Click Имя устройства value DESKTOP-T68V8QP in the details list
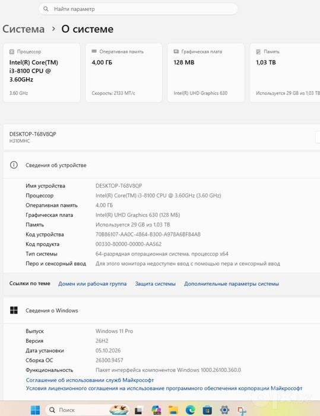The image size is (320, 416). [119, 185]
